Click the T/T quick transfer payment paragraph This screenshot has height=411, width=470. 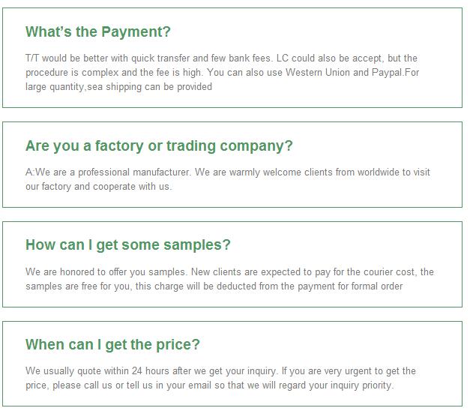click(x=222, y=72)
